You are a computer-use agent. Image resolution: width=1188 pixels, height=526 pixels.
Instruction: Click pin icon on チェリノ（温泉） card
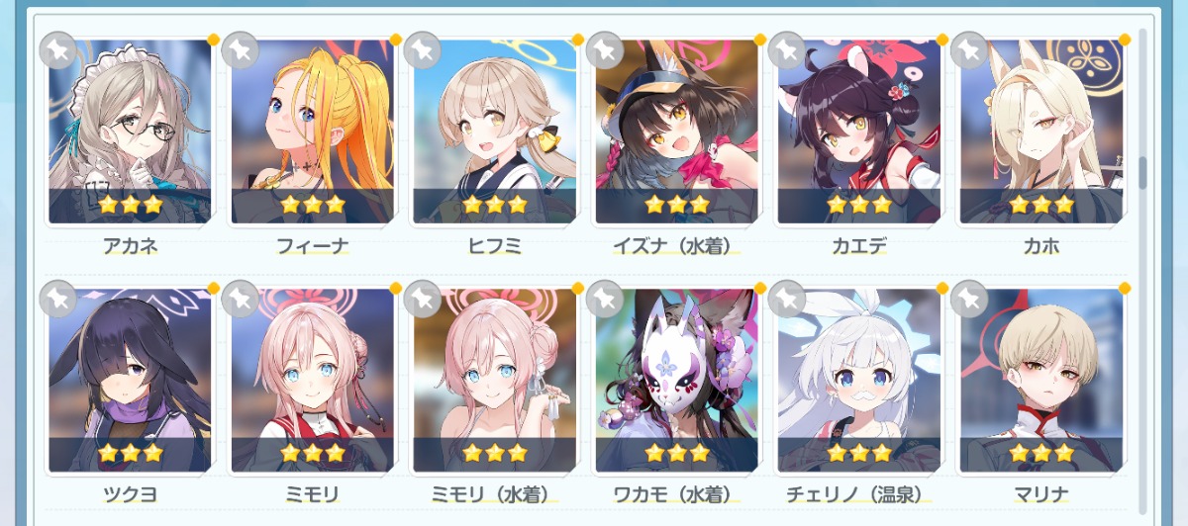(786, 298)
